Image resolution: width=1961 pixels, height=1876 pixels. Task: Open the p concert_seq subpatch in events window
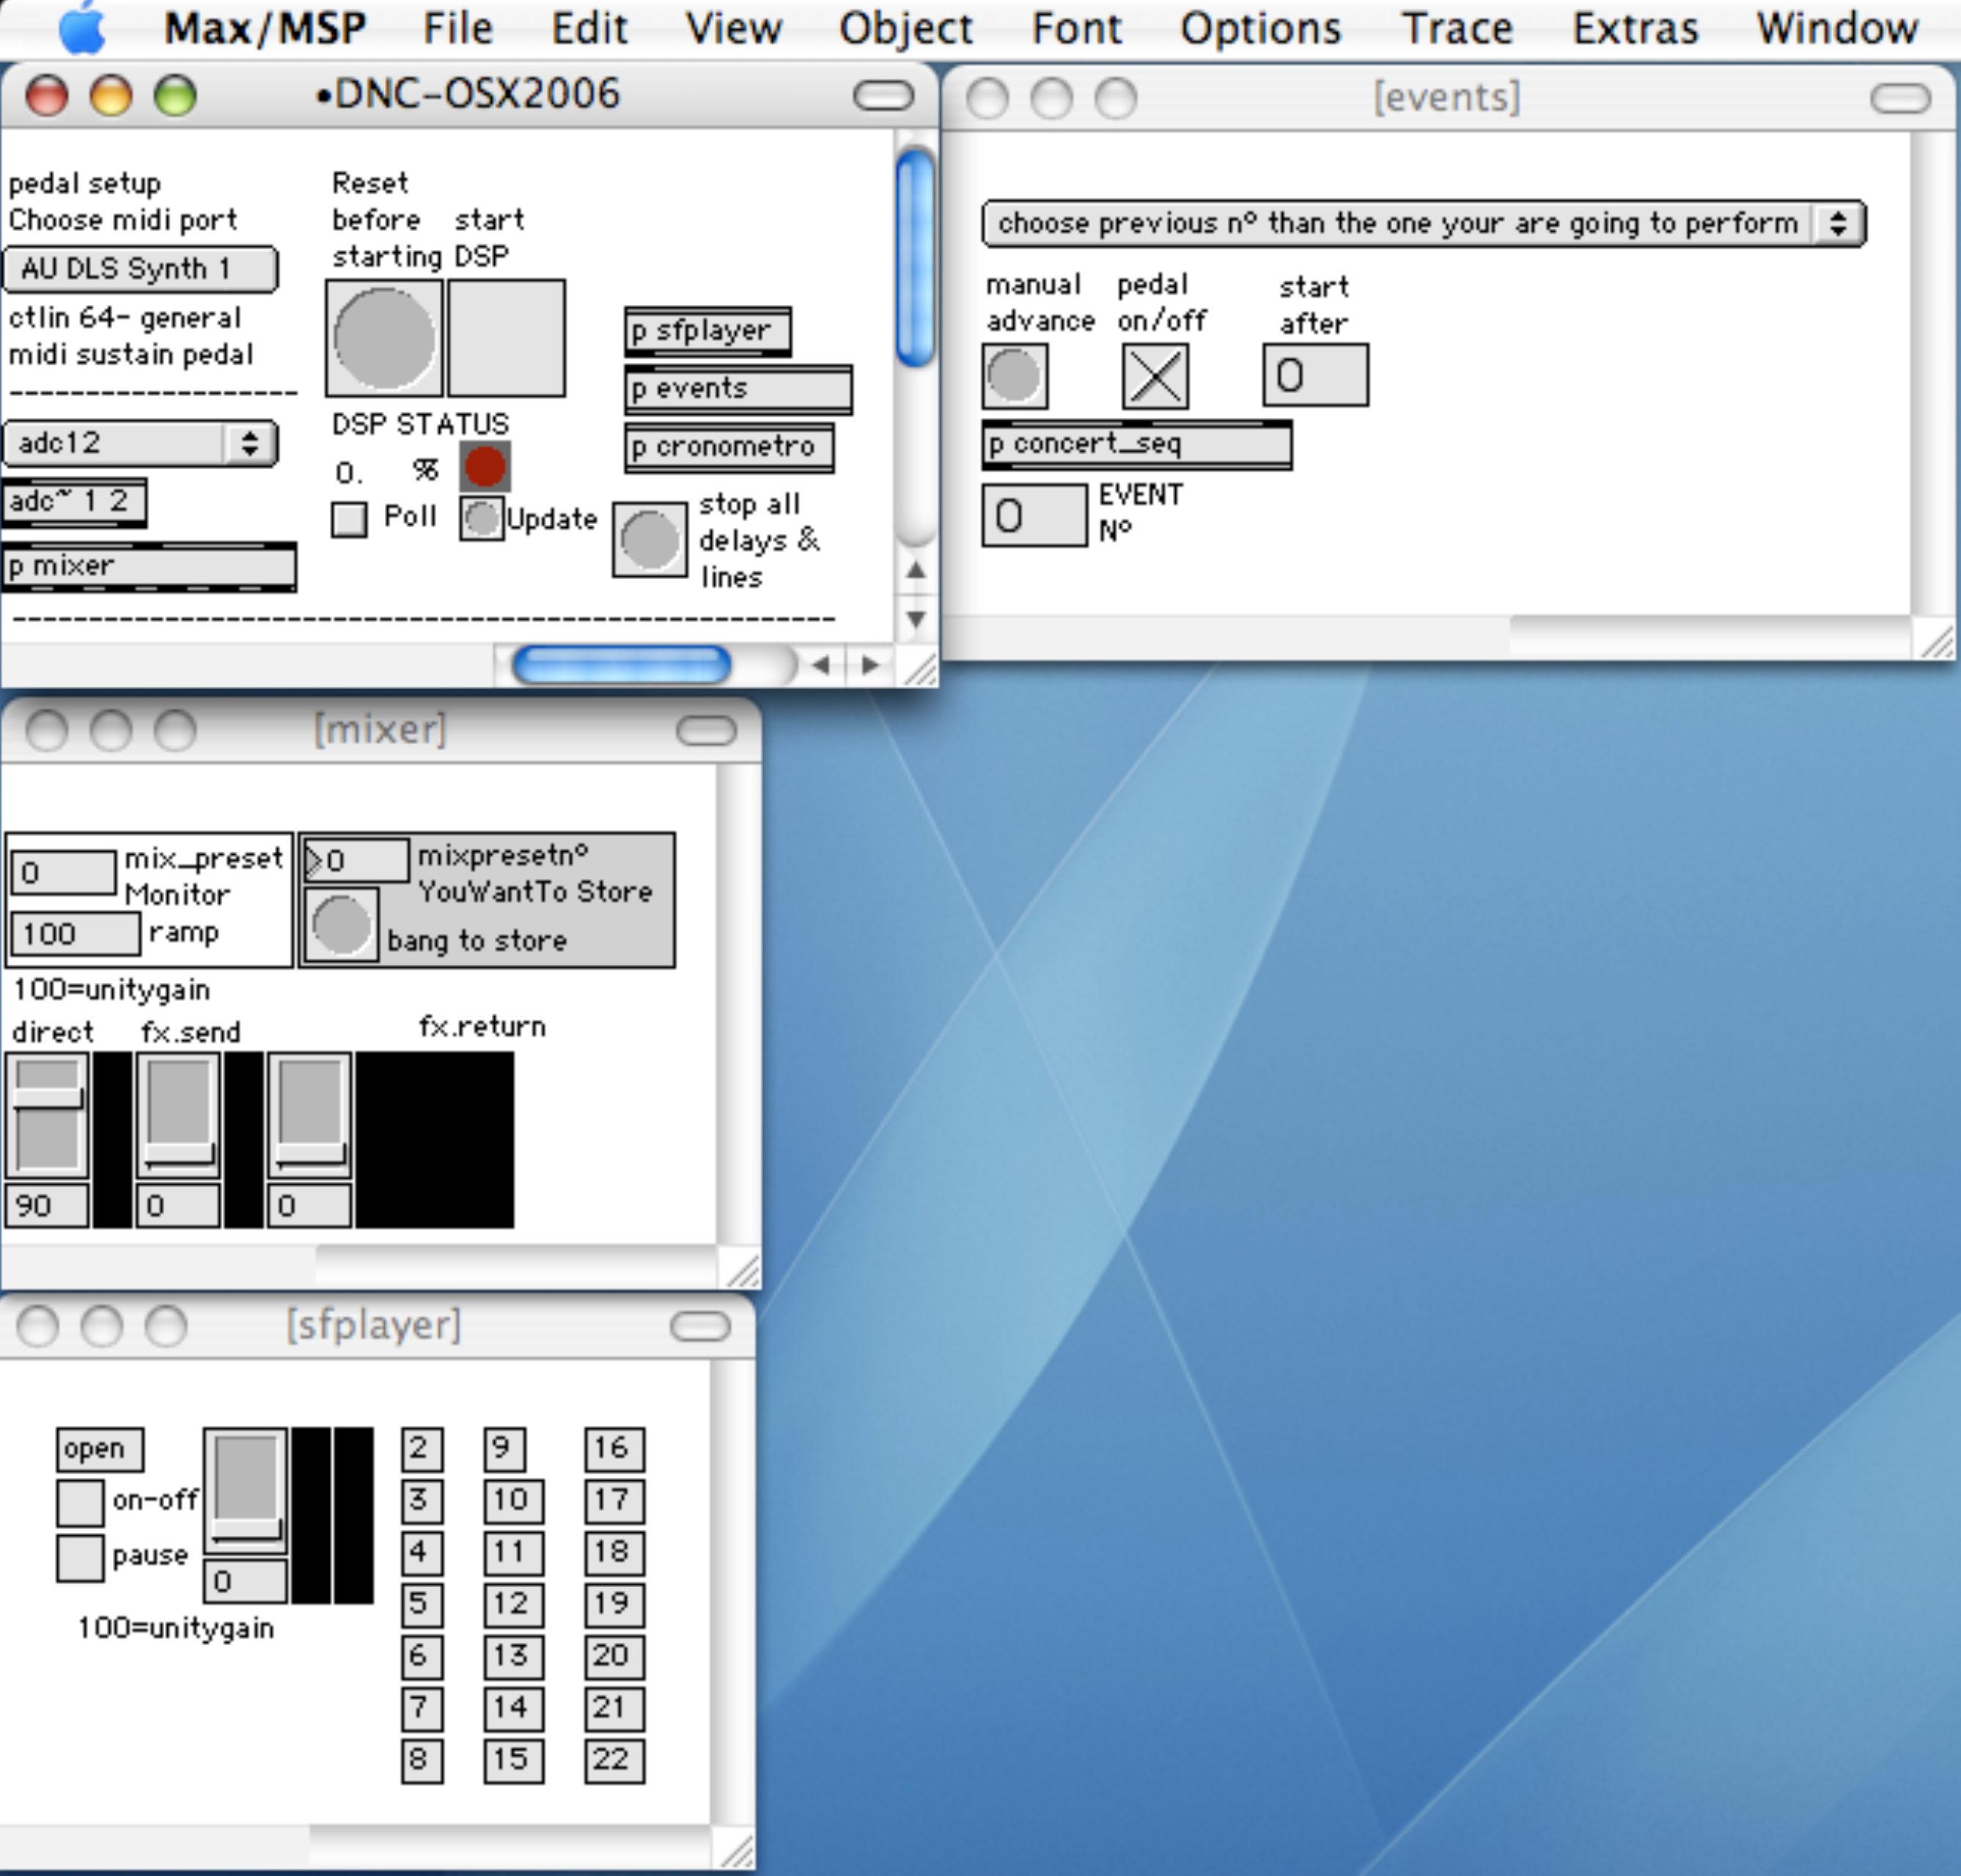click(1137, 444)
